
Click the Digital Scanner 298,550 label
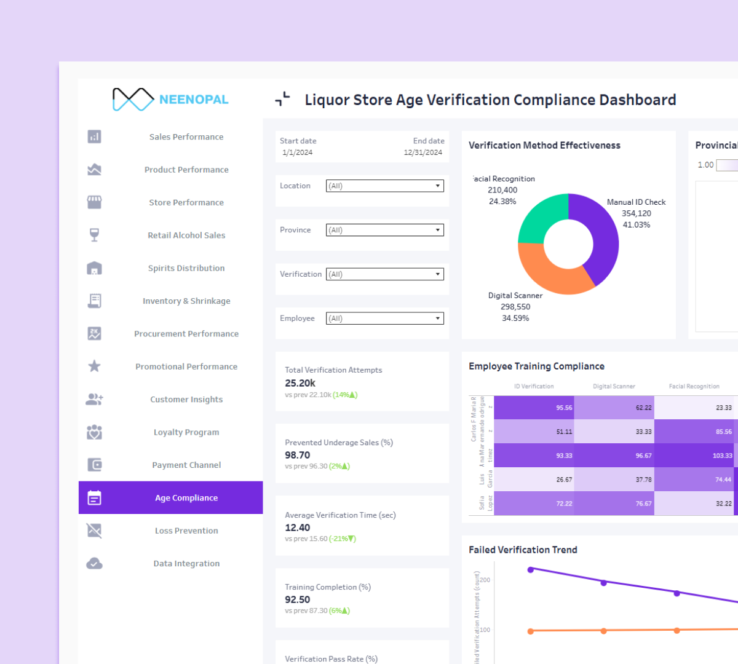click(515, 307)
